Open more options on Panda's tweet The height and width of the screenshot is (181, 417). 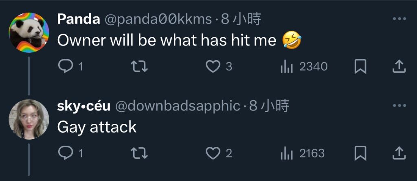[399, 19]
